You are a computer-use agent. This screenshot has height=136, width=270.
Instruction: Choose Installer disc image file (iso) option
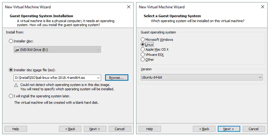coord(11,70)
